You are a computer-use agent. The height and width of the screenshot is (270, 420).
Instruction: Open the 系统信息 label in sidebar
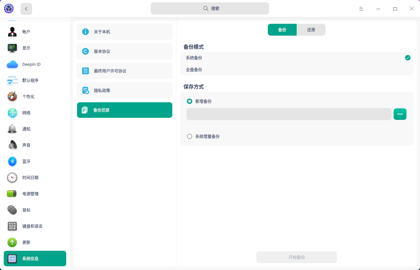pos(30,259)
